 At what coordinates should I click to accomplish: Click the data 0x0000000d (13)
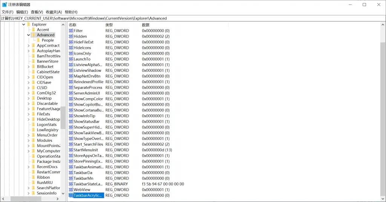point(157,150)
